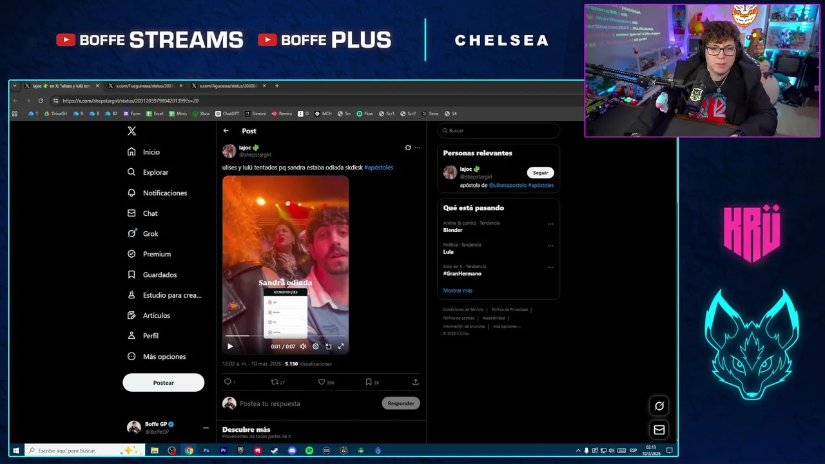Seek on the video progress bar
Image resolution: width=825 pixels, height=464 pixels.
tap(286, 336)
